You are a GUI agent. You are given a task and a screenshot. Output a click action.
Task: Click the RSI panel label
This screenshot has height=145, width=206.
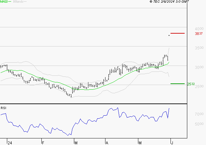tap(3, 108)
